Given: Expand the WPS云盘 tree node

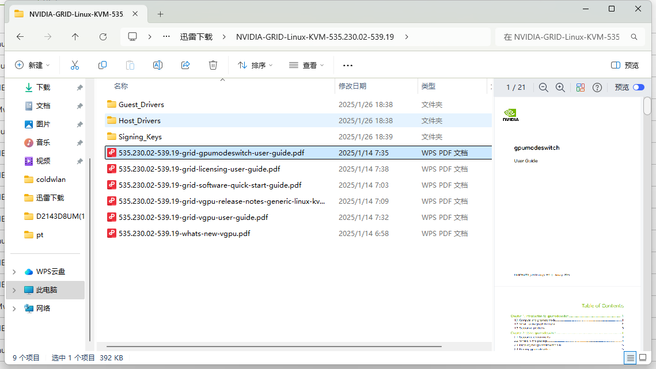Looking at the screenshot, I should click(14, 272).
